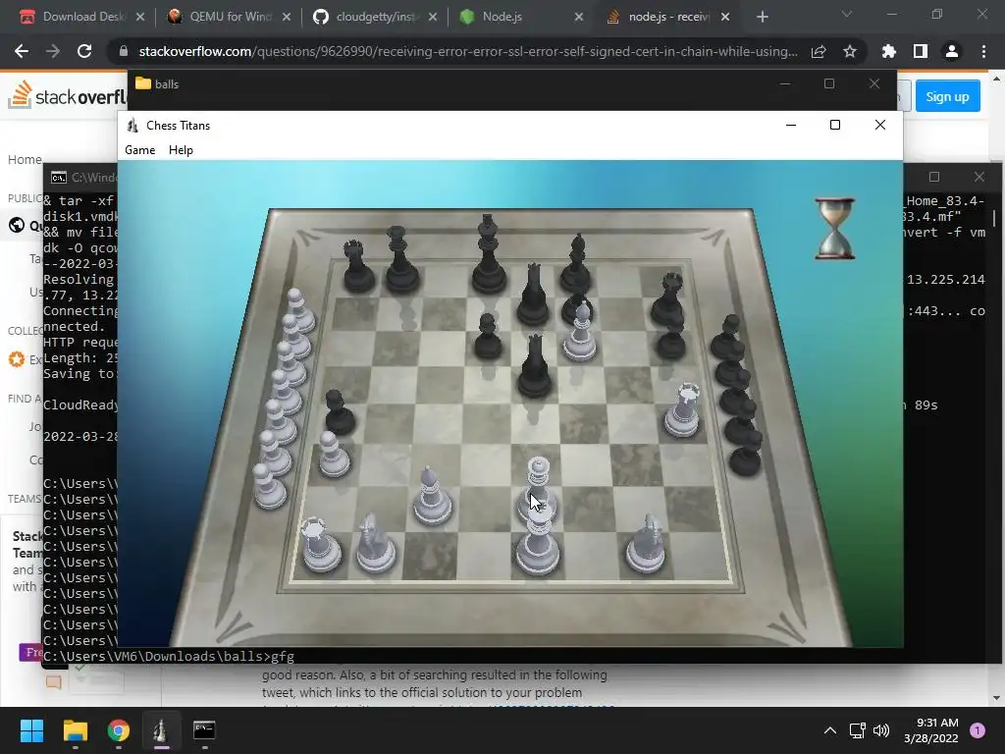Click Sign up on Stack Overflow
This screenshot has height=754, width=1005.
tap(947, 96)
